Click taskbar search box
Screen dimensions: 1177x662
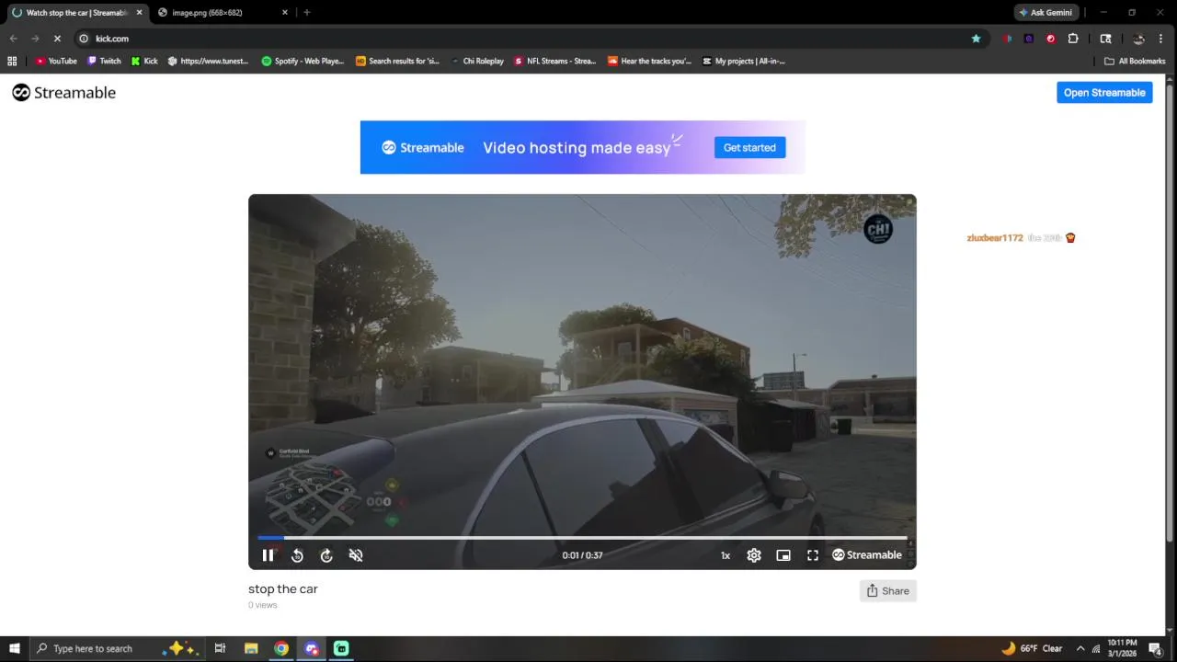(117, 648)
